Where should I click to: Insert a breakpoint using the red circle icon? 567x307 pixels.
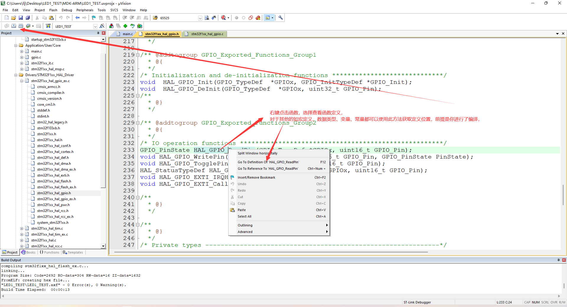pyautogui.click(x=237, y=18)
